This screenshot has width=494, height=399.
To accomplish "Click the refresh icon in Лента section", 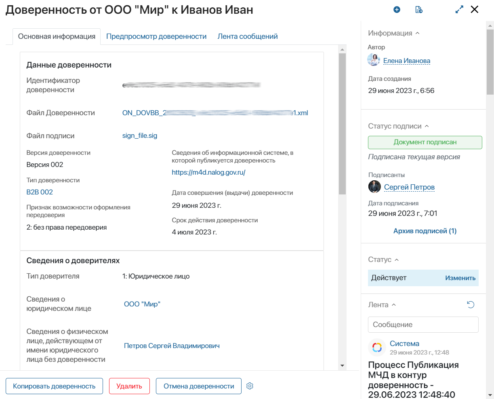I will [471, 305].
